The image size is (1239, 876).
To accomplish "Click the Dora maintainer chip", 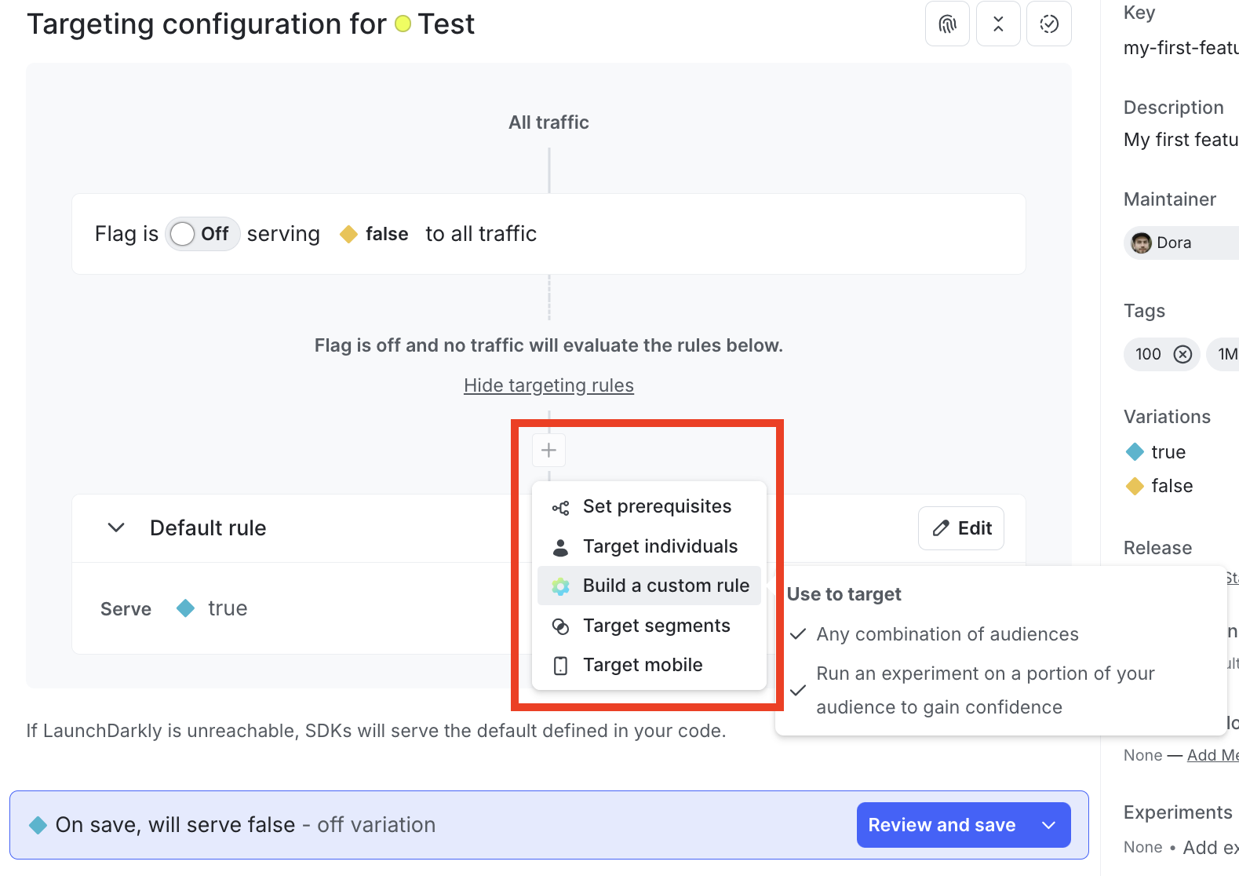I will tap(1174, 243).
